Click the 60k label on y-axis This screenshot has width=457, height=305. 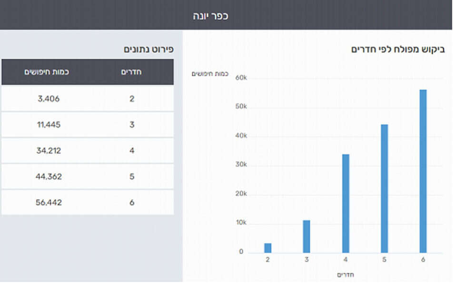coord(241,78)
